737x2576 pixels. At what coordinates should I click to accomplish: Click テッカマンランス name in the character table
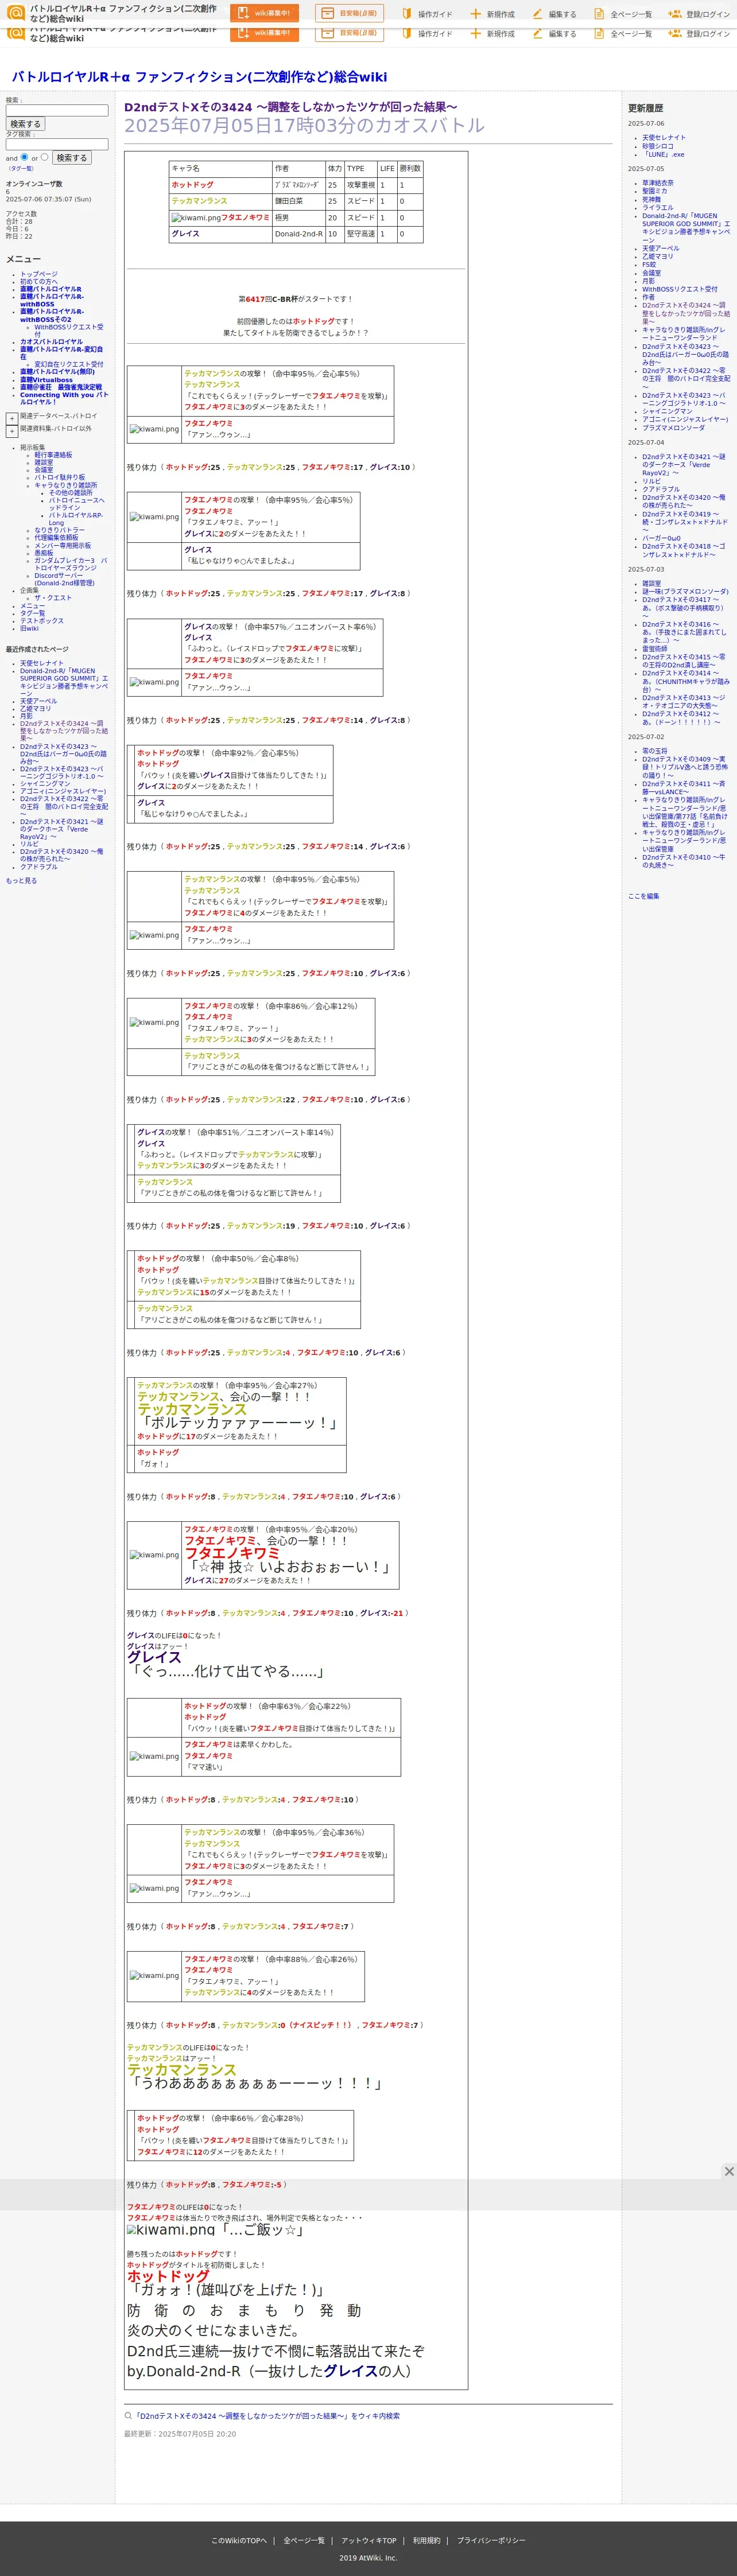(x=199, y=201)
